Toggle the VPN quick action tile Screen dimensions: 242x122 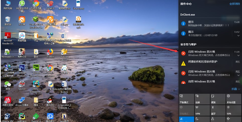tap(202, 110)
